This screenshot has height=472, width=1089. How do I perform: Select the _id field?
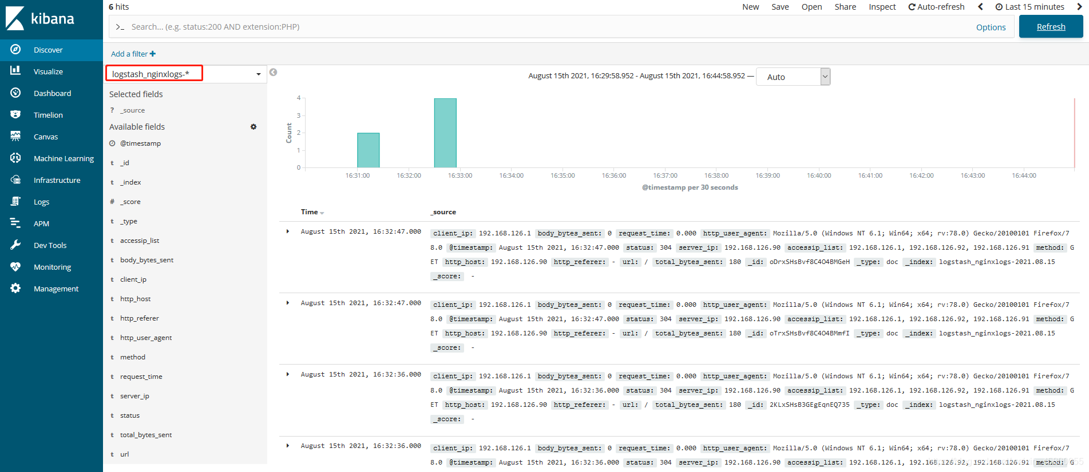pos(125,163)
